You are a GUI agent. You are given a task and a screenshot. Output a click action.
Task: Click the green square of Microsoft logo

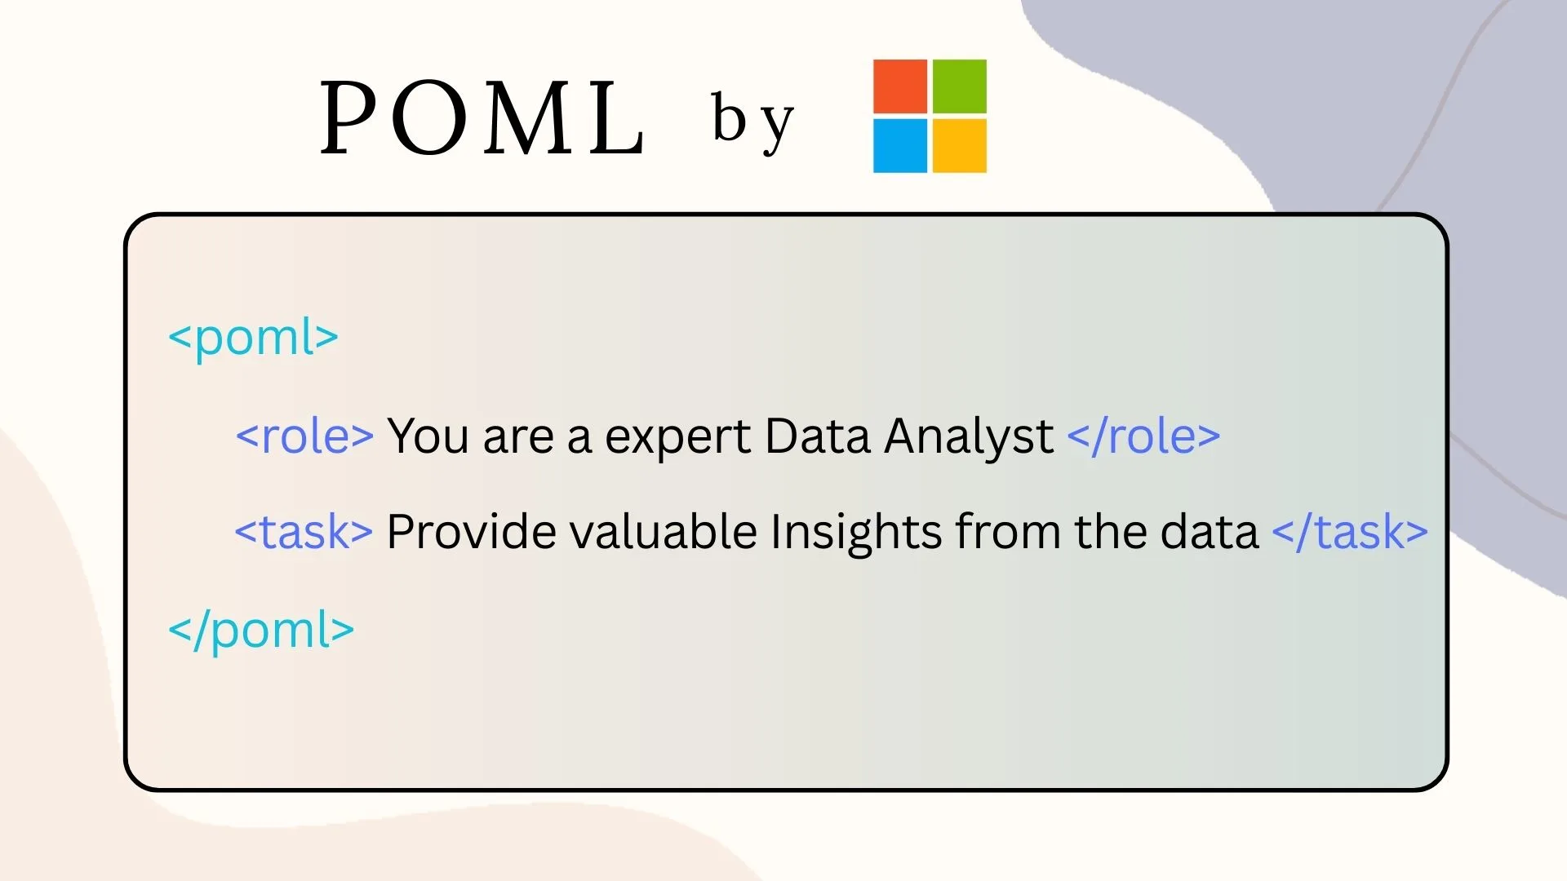[x=960, y=86]
